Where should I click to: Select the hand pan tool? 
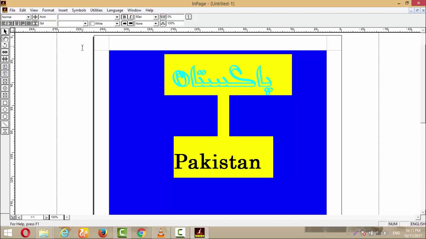click(x=5, y=39)
